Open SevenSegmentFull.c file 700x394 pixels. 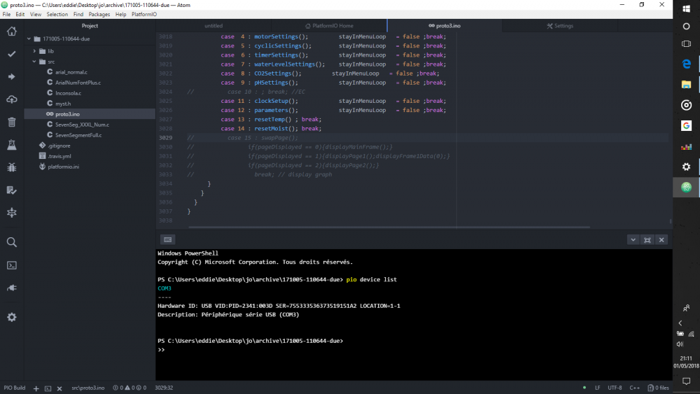point(78,135)
